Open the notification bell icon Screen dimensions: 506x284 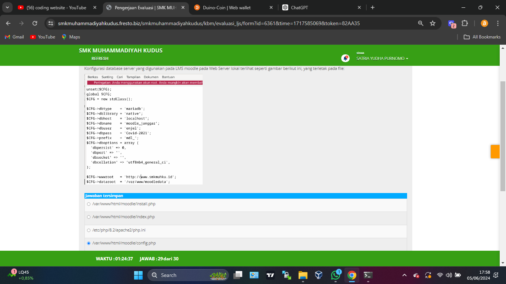(345, 58)
